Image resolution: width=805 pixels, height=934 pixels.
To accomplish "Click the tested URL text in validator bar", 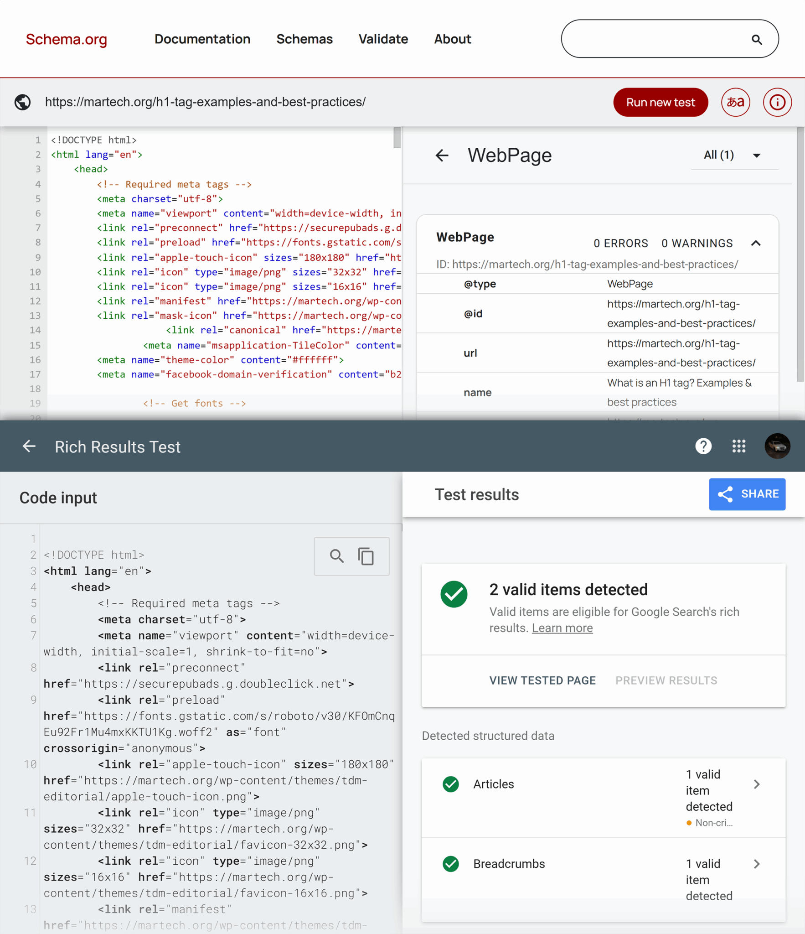I will pyautogui.click(x=205, y=102).
